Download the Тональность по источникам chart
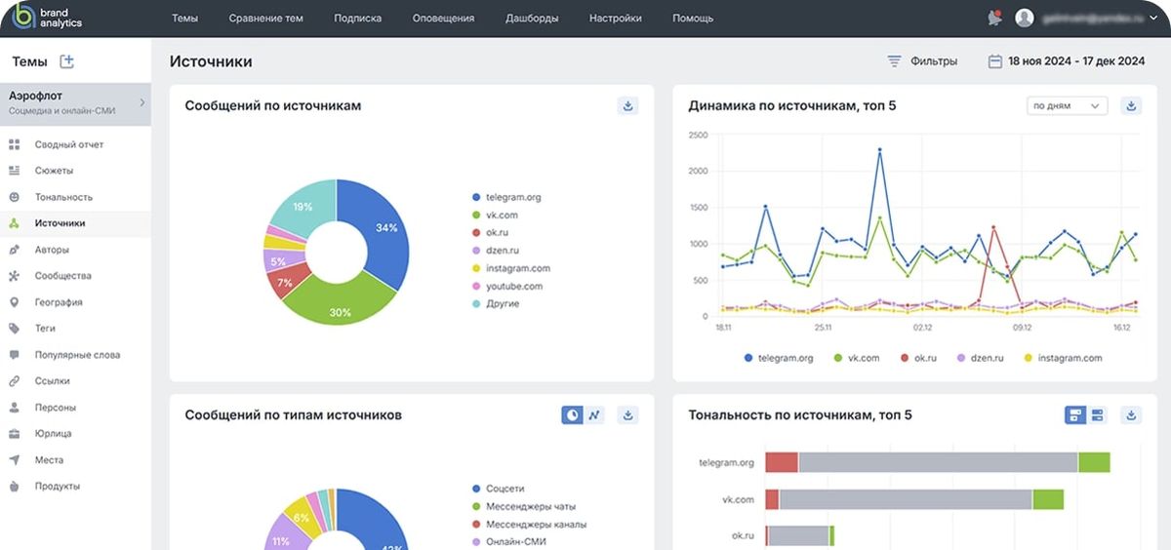The image size is (1171, 550). click(1131, 415)
